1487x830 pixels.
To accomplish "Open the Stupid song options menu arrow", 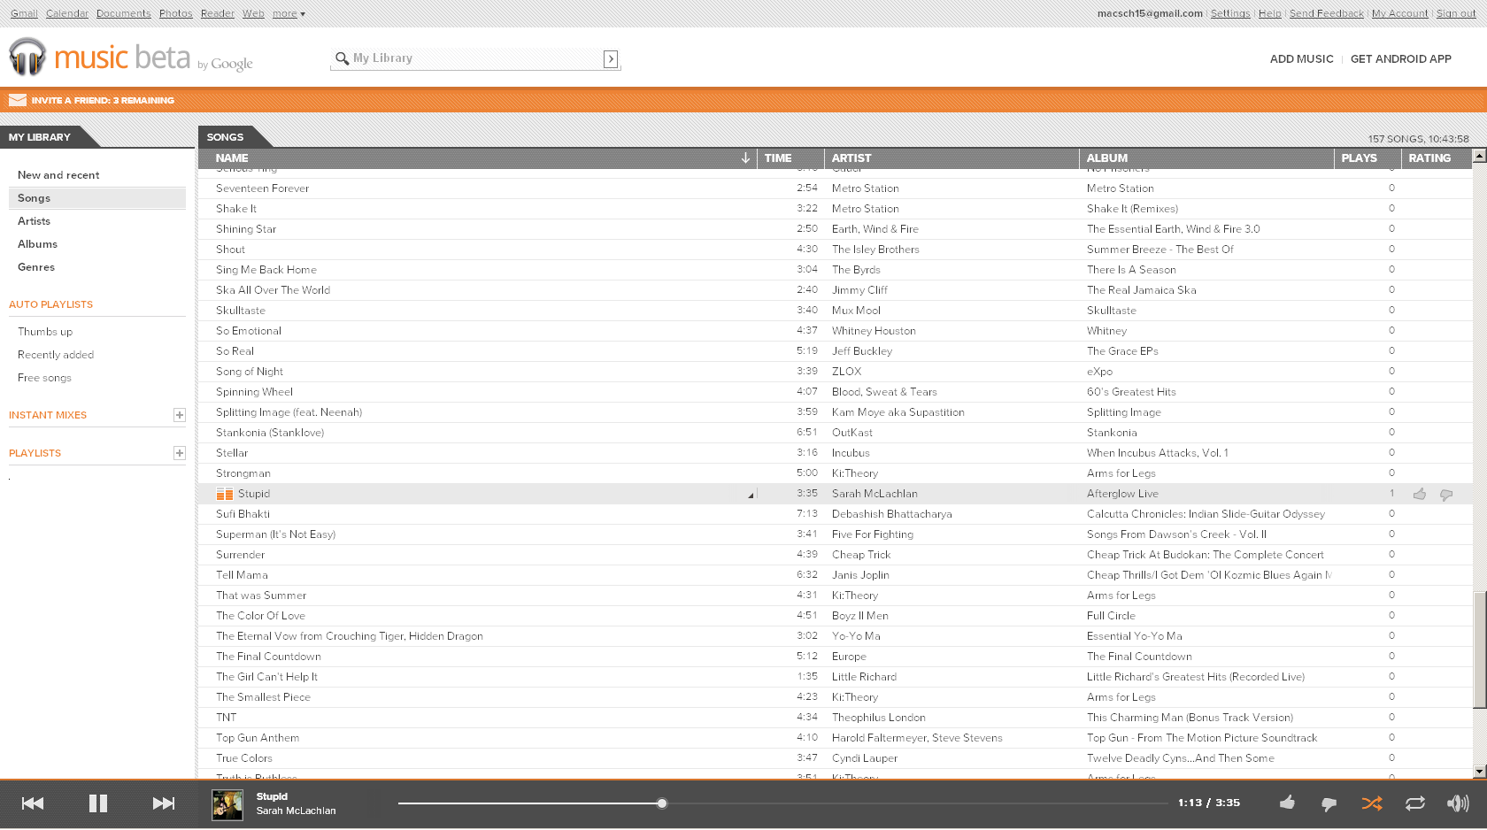I will click(x=751, y=495).
